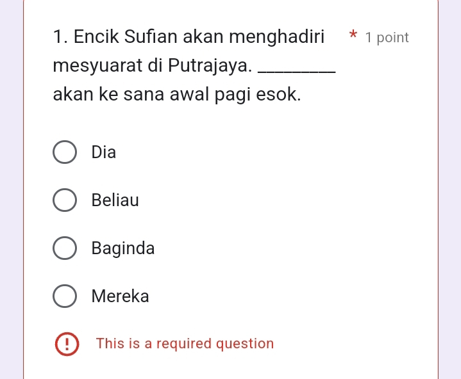Click the 'Beliau' answer label text
461x379 pixels.
pyautogui.click(x=115, y=200)
